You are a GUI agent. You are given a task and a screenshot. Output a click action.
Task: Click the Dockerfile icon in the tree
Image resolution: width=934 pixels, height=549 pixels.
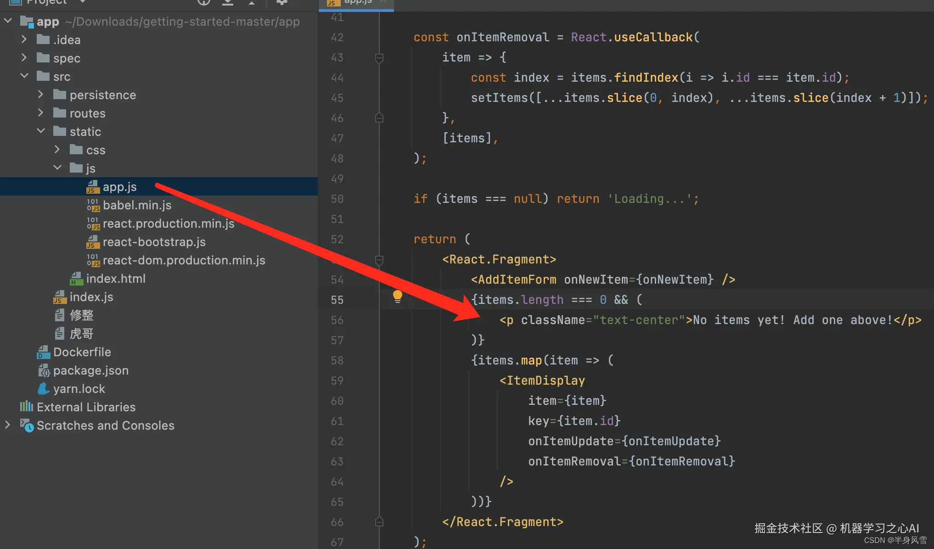[44, 352]
